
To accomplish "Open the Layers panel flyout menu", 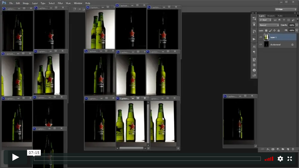I will (297, 16).
